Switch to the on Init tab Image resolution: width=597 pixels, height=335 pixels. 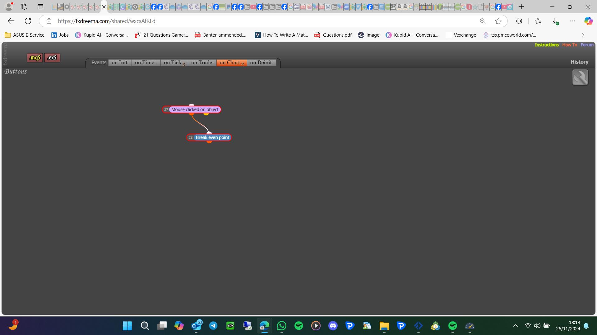click(120, 63)
